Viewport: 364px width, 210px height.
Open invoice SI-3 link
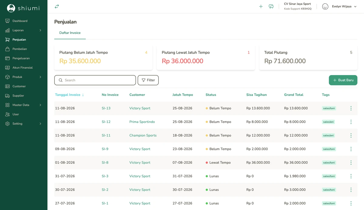(105, 176)
